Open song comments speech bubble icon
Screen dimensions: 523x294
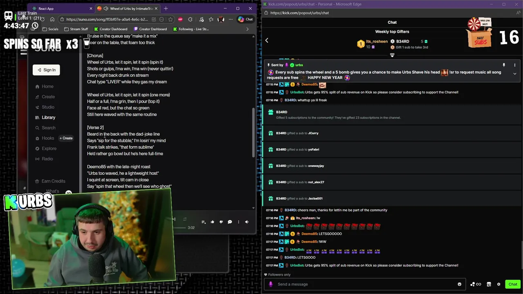[x=230, y=222]
